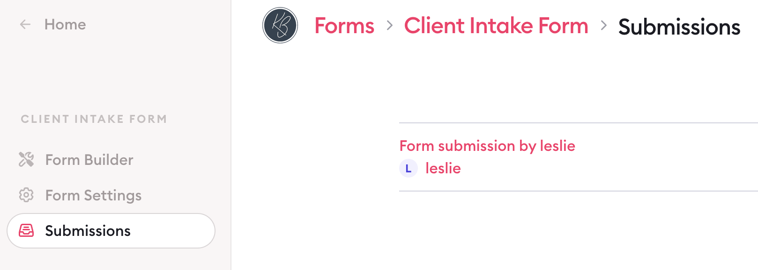
Task: Click the Form Settings gear icon
Action: pos(26,195)
